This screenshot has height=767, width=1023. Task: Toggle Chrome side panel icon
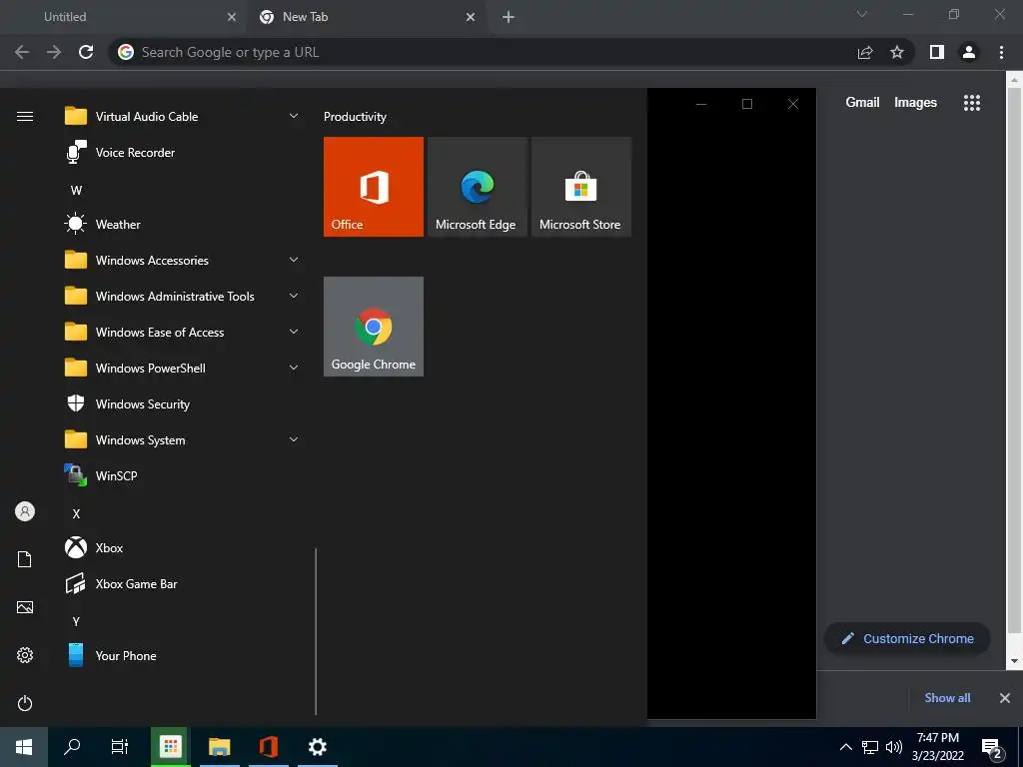[x=937, y=52]
